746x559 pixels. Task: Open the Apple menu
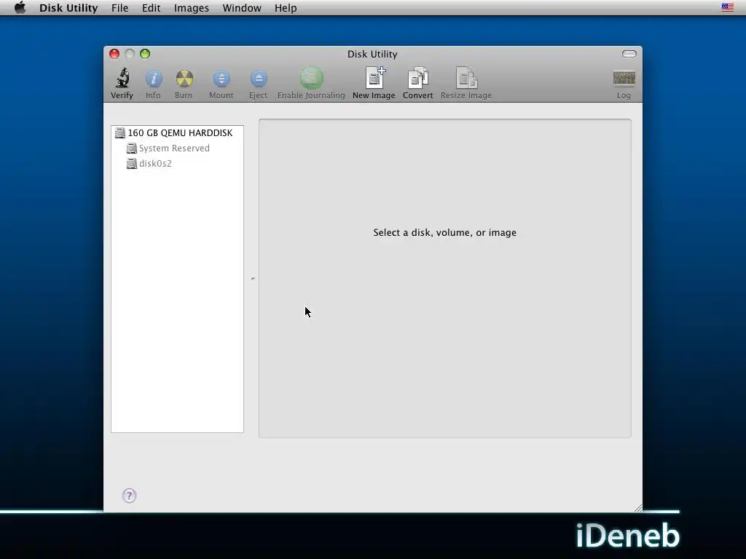click(x=20, y=7)
